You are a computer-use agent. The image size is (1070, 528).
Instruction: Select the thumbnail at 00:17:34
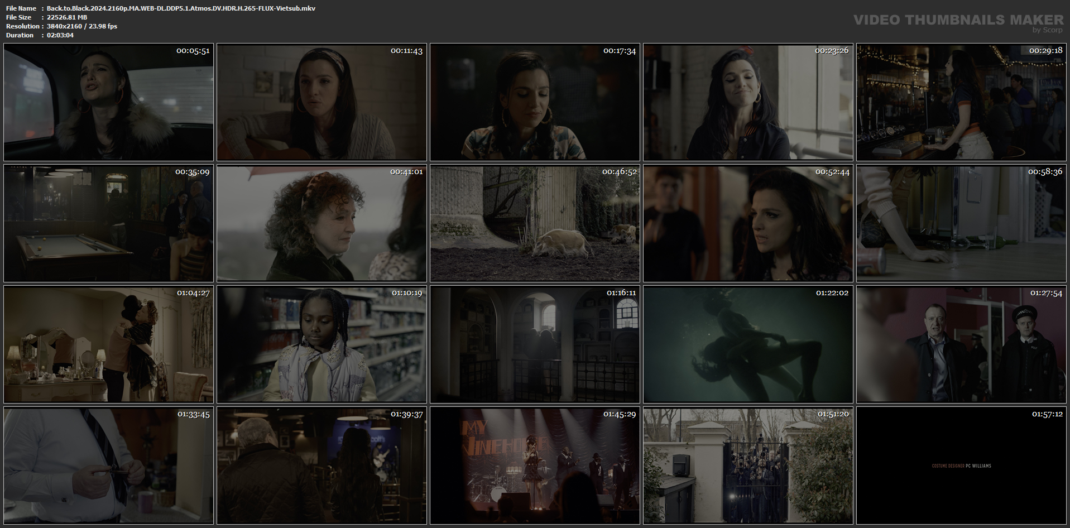(x=535, y=102)
